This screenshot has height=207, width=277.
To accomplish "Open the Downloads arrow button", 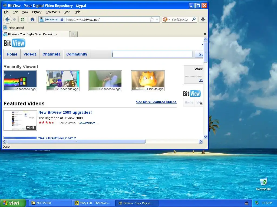I will tap(203, 19).
